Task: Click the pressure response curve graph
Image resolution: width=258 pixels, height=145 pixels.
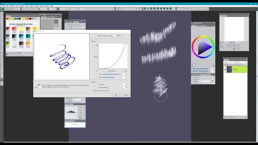Action: coord(113,56)
